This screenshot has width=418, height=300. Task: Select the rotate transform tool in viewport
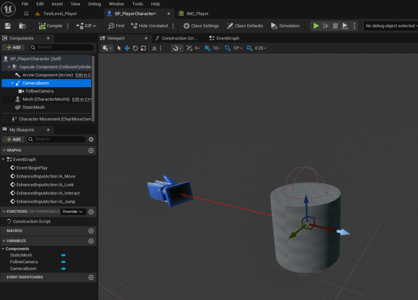pyautogui.click(x=135, y=48)
